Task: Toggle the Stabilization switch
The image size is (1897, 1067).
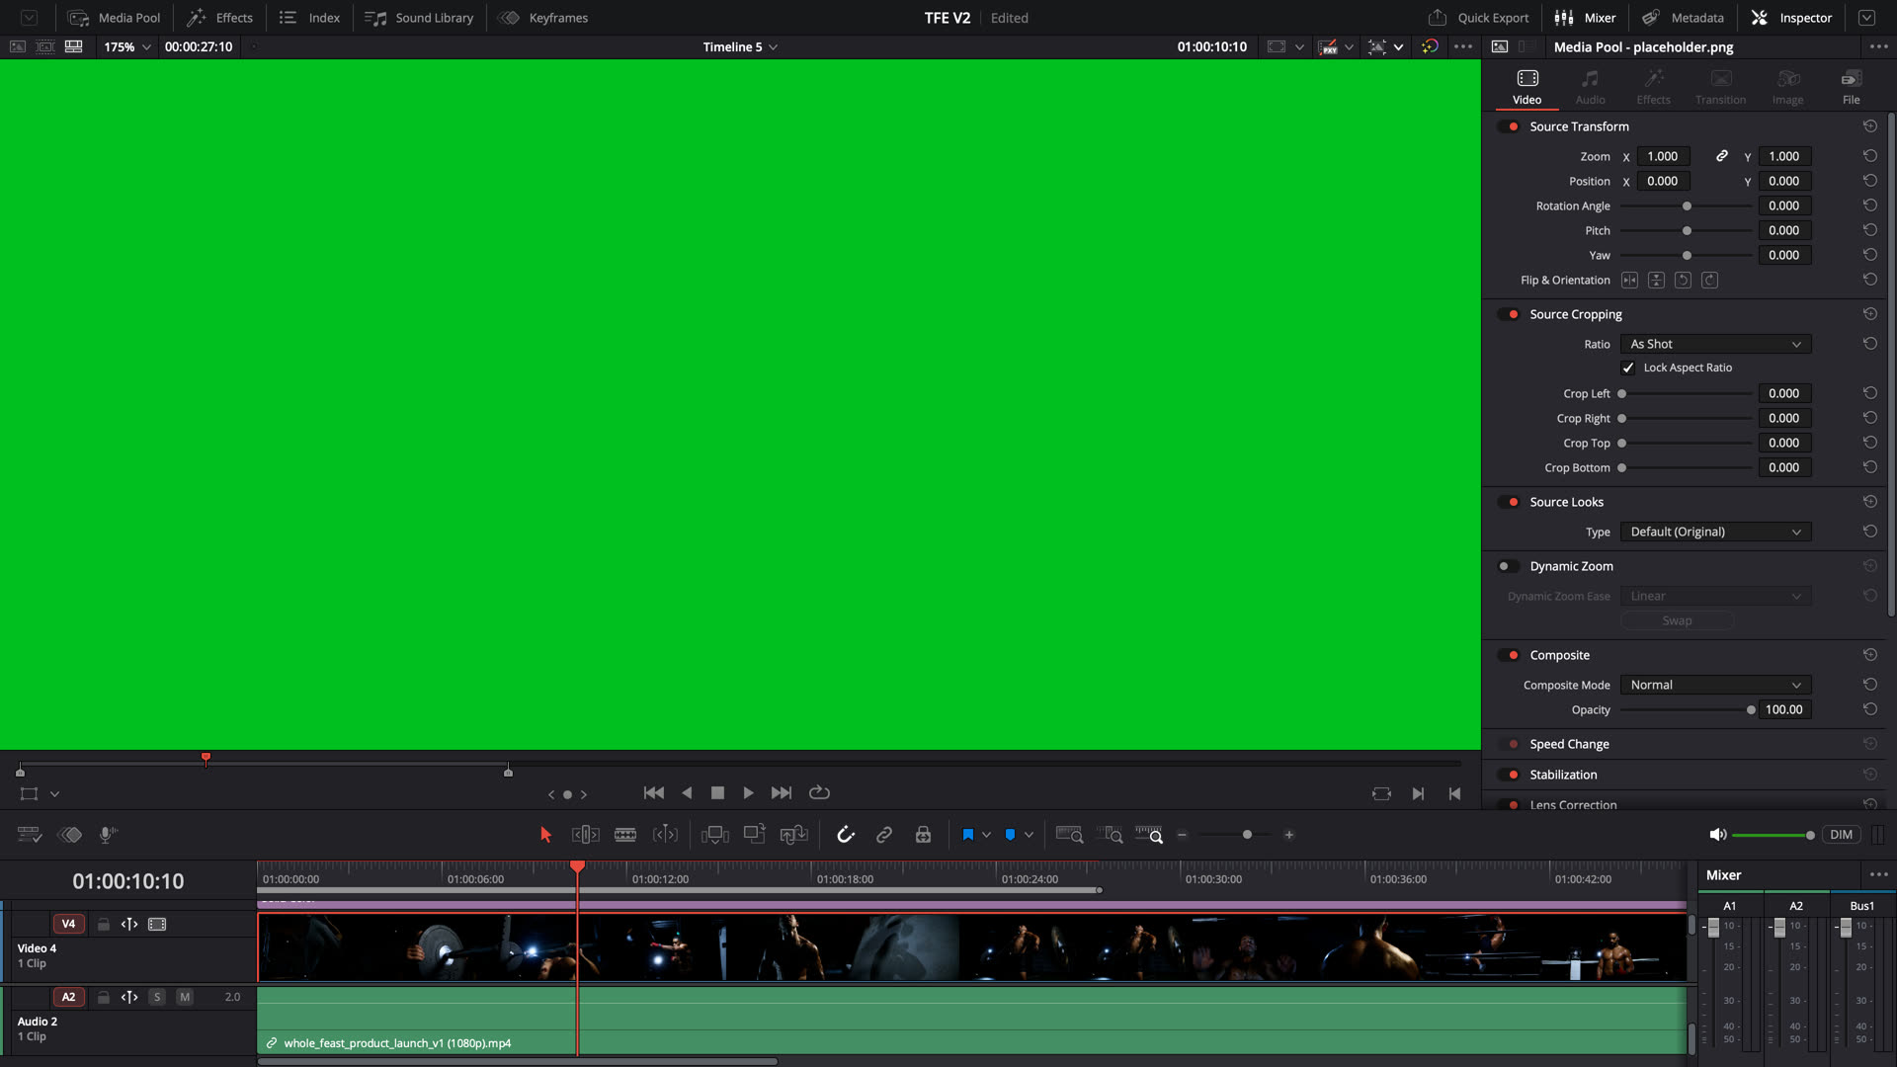Action: coord(1509,775)
